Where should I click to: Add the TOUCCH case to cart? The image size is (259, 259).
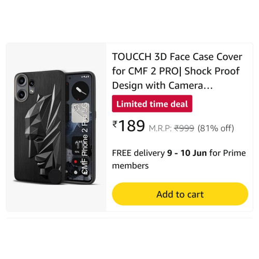(180, 194)
